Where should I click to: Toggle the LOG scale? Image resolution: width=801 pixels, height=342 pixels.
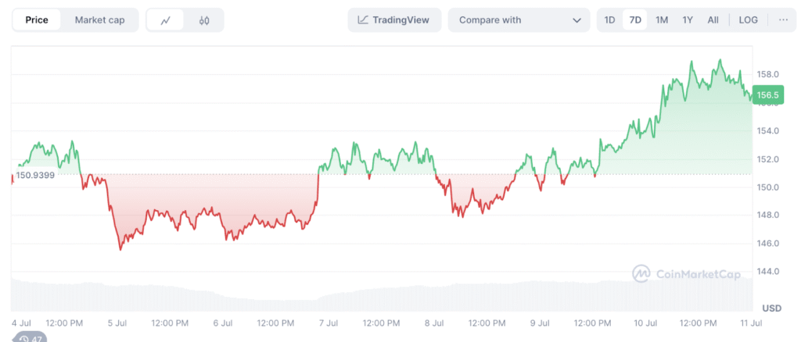tap(749, 20)
